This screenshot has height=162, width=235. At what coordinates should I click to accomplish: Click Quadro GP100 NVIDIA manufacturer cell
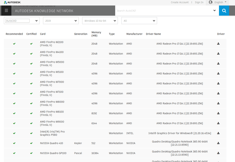131,153
